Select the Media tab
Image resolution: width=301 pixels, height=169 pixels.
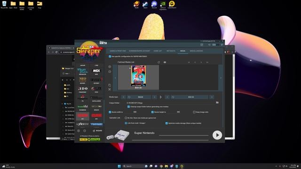(x=183, y=51)
